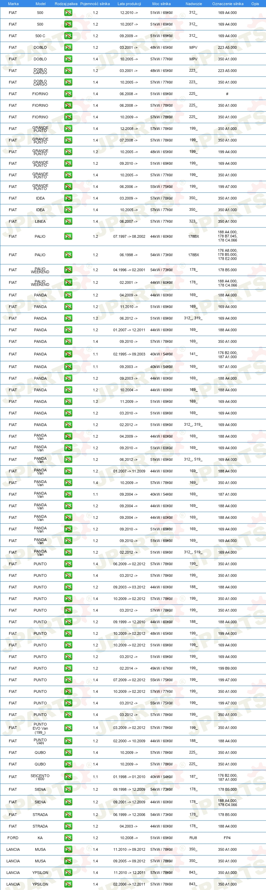
Task: Click the fuel icon for FIAT 500 12.2010
Action: click(x=68, y=13)
